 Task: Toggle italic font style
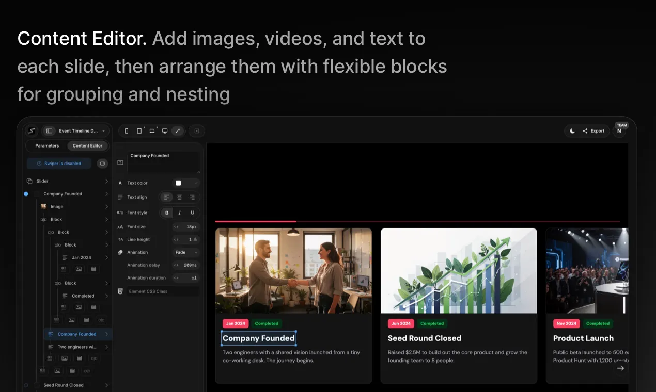click(x=180, y=213)
